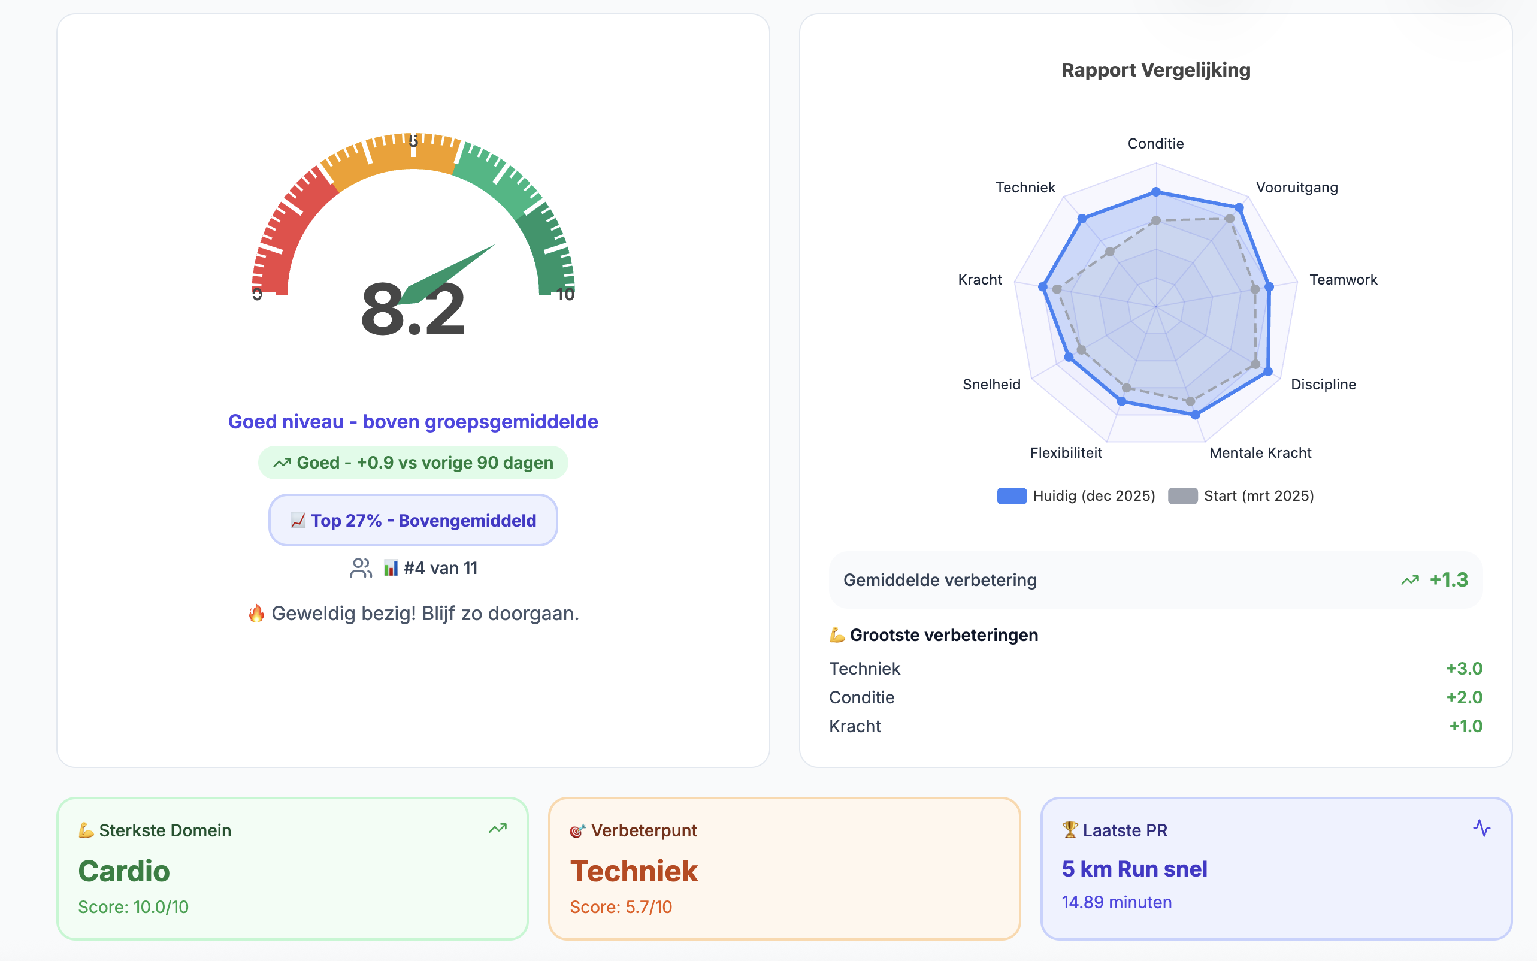Click the group icon next to #4 van 11

click(x=362, y=567)
